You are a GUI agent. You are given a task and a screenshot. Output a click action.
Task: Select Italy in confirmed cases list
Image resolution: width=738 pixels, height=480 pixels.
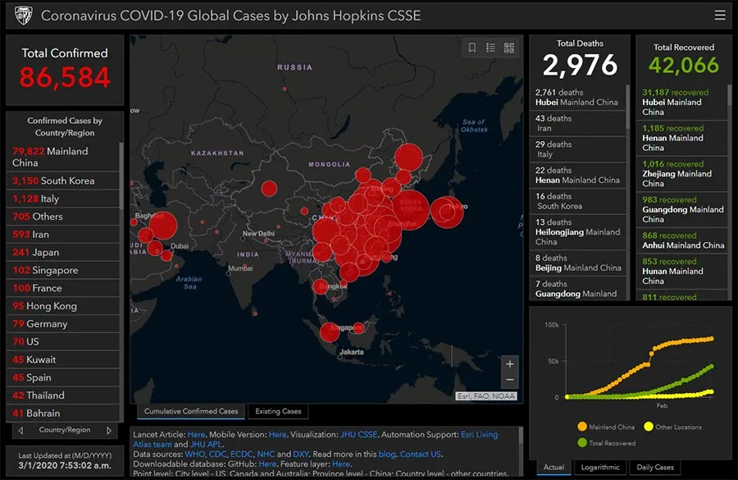(x=36, y=199)
